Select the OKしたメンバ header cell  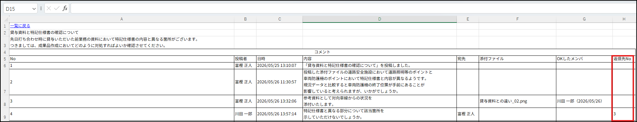click(584, 59)
